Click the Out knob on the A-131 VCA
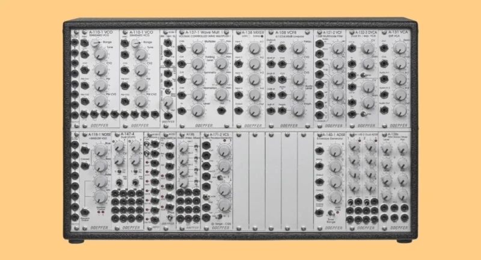This screenshot has width=481, height=260. 400,110
